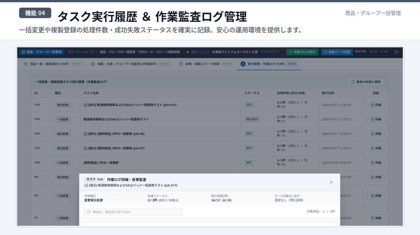
Task: Click the 処理件数 (成功/失敗) column header
Action: click(x=291, y=93)
